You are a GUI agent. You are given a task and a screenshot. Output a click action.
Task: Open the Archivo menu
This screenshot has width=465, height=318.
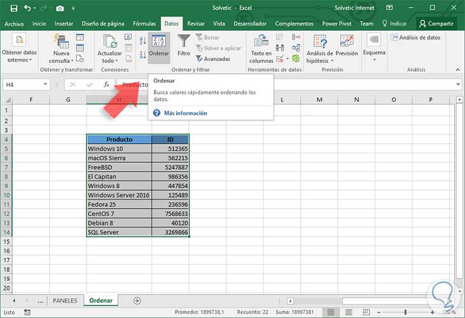click(14, 24)
